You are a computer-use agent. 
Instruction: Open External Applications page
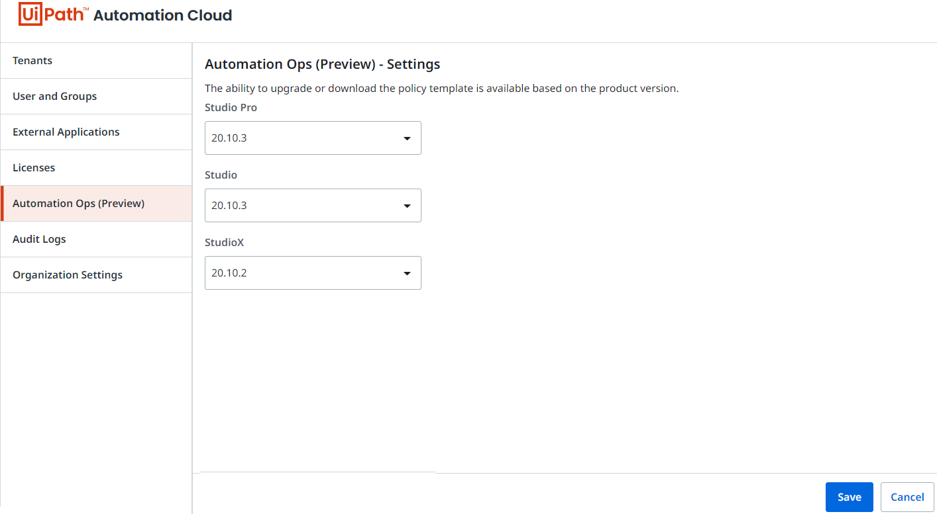(x=96, y=132)
